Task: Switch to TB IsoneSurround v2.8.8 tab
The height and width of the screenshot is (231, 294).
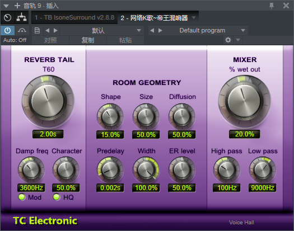Action: pyautogui.click(x=74, y=17)
